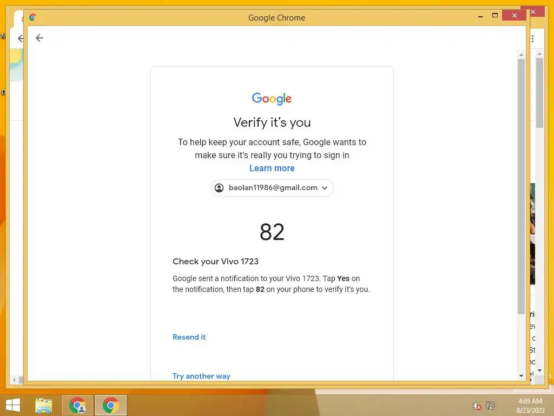This screenshot has width=554, height=416.
Task: Open the Windows Start button
Action: tap(13, 405)
